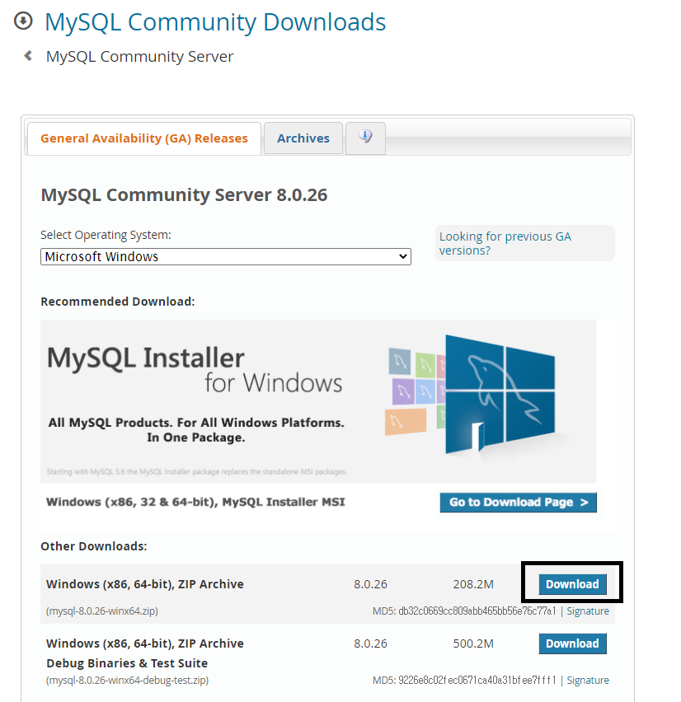Screen dimensions: 681x702
Task: Switch to the Archives tab
Action: [303, 138]
